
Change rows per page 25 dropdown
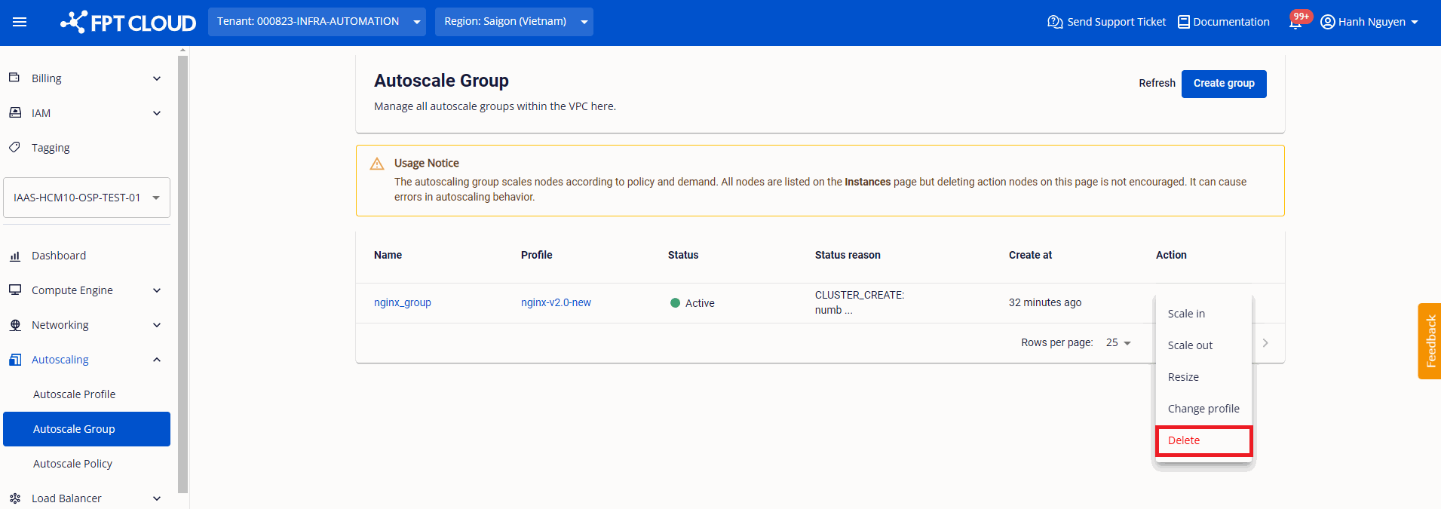point(1119,343)
